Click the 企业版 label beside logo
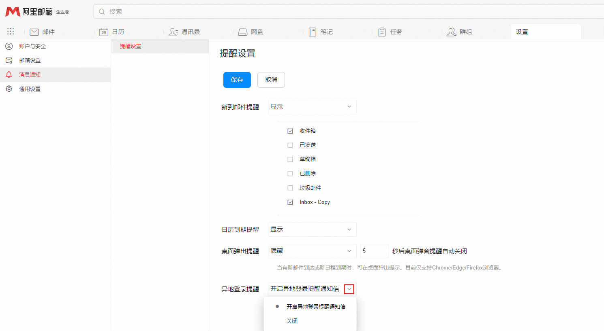Screen dimensions: 604x331 tap(62, 12)
